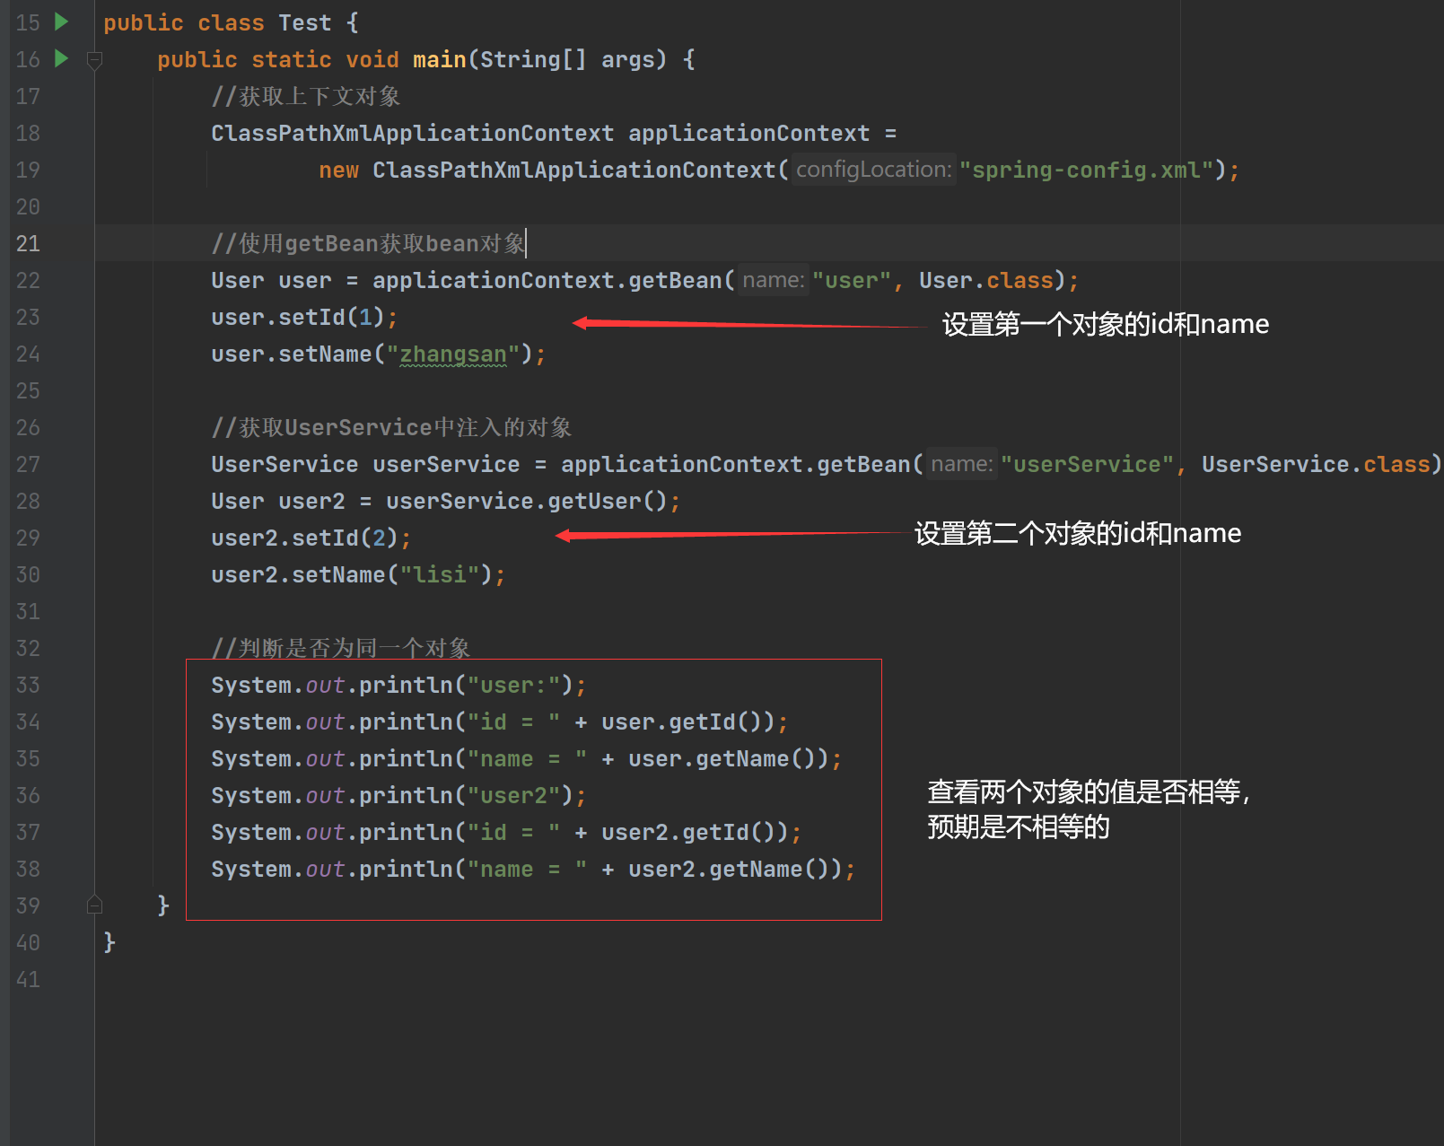This screenshot has height=1146, width=1444.
Task: Click user.getId() call on line 34
Action: [687, 722]
